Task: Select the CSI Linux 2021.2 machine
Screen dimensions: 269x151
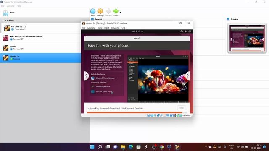Action: point(45,28)
